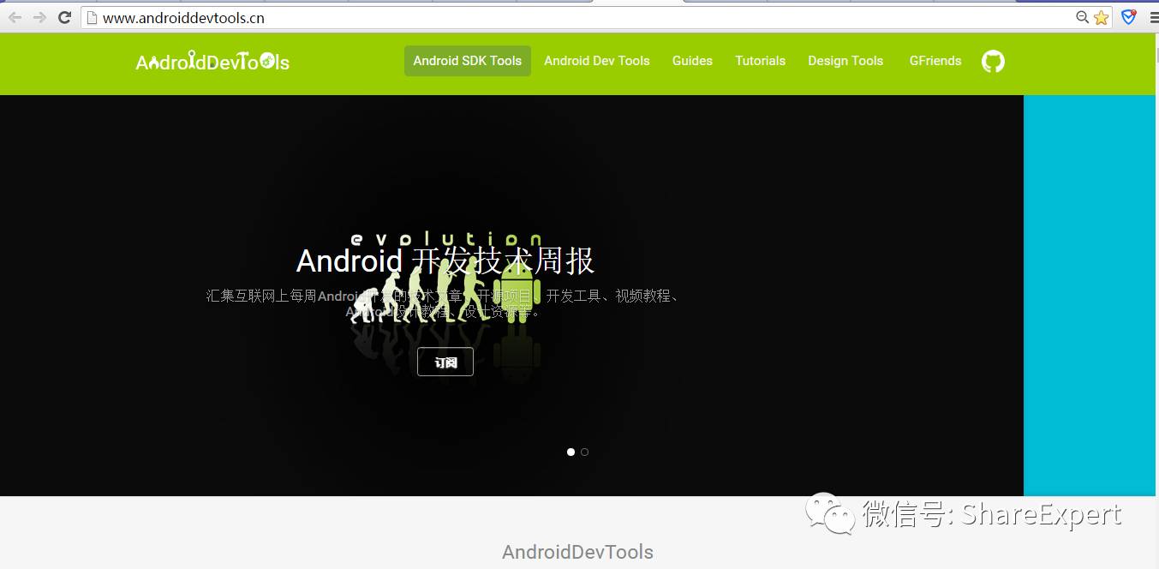Open Android Dev Tools menu
Image resolution: width=1159 pixels, height=569 pixels.
[x=597, y=61]
